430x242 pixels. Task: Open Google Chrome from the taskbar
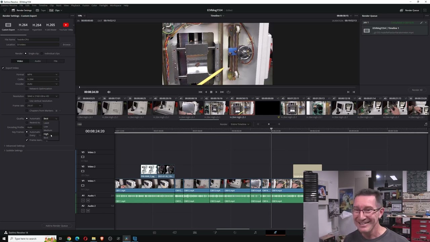coord(69,239)
